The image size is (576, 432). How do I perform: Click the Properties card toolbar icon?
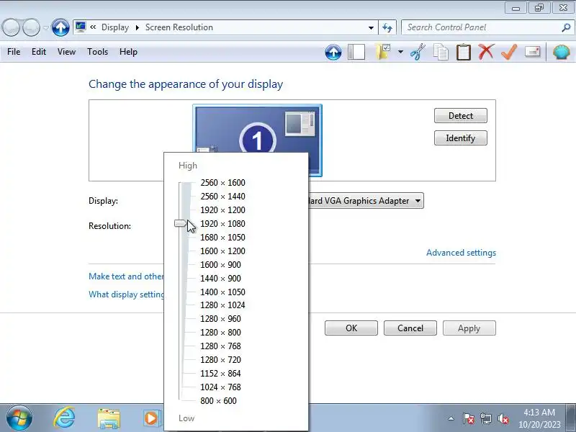(532, 52)
